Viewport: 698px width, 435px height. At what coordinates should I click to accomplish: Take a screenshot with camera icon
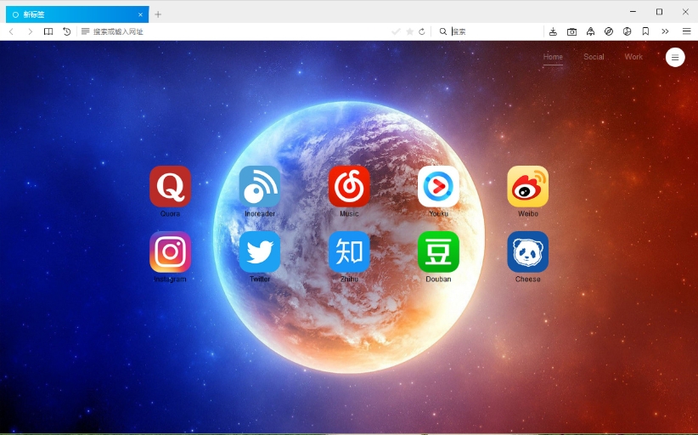click(571, 31)
